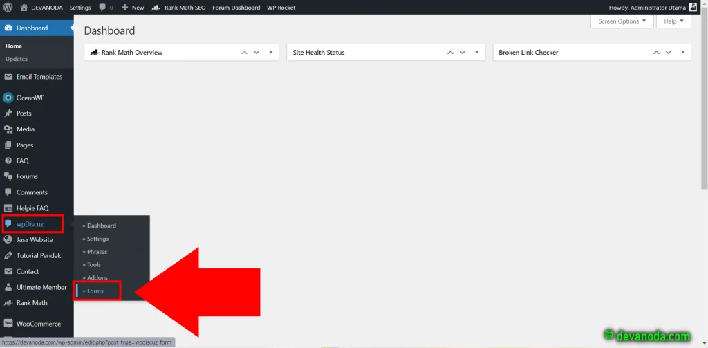The image size is (708, 348).
Task: Select Updates under Dashboard menu
Action: (17, 59)
